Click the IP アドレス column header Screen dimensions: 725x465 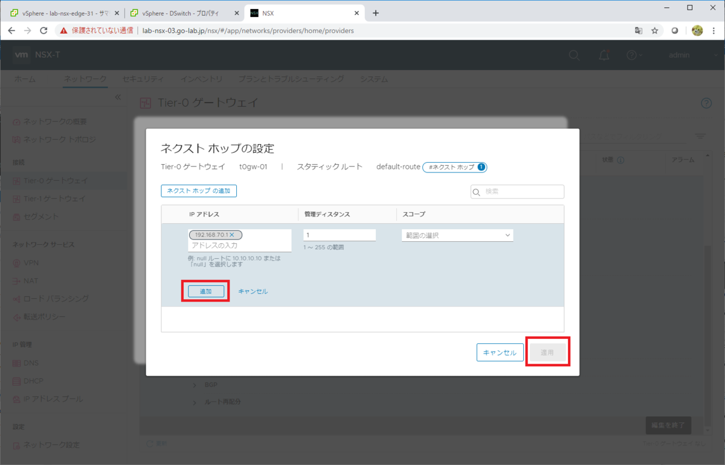pos(204,214)
